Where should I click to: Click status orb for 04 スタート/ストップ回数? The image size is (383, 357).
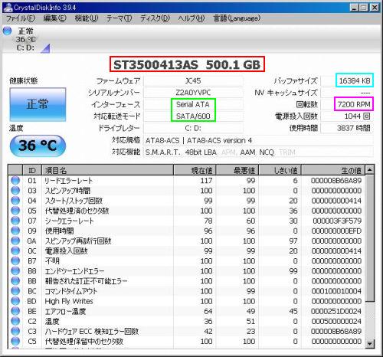coord(15,201)
